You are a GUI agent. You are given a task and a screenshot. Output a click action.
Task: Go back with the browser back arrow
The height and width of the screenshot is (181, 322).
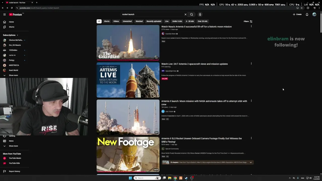[x=3, y=8]
